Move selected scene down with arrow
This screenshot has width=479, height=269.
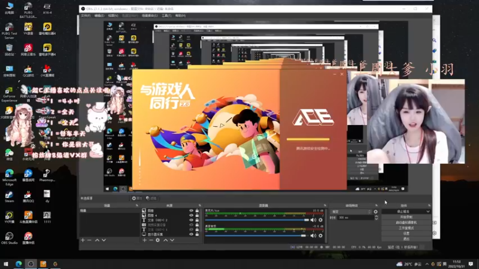click(x=104, y=240)
